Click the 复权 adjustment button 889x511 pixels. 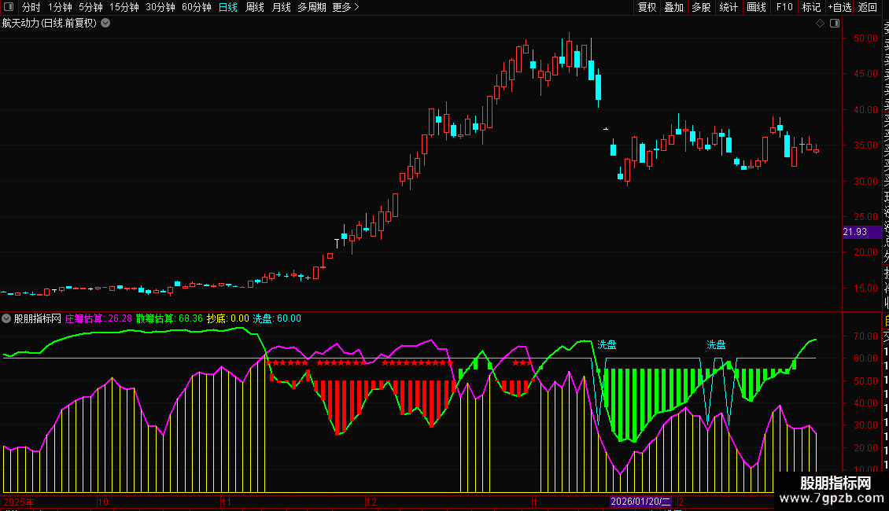(x=647, y=7)
